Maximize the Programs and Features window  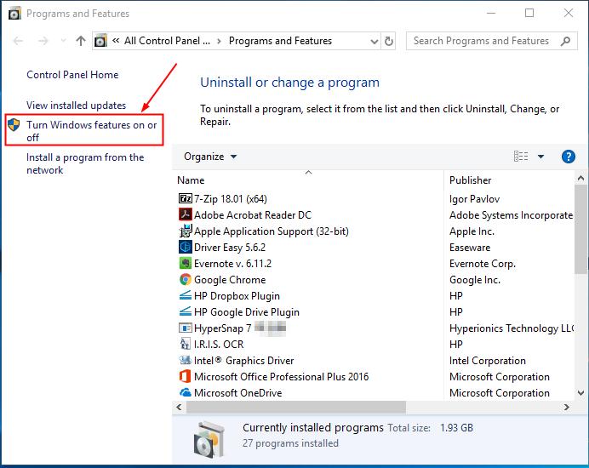click(x=529, y=13)
